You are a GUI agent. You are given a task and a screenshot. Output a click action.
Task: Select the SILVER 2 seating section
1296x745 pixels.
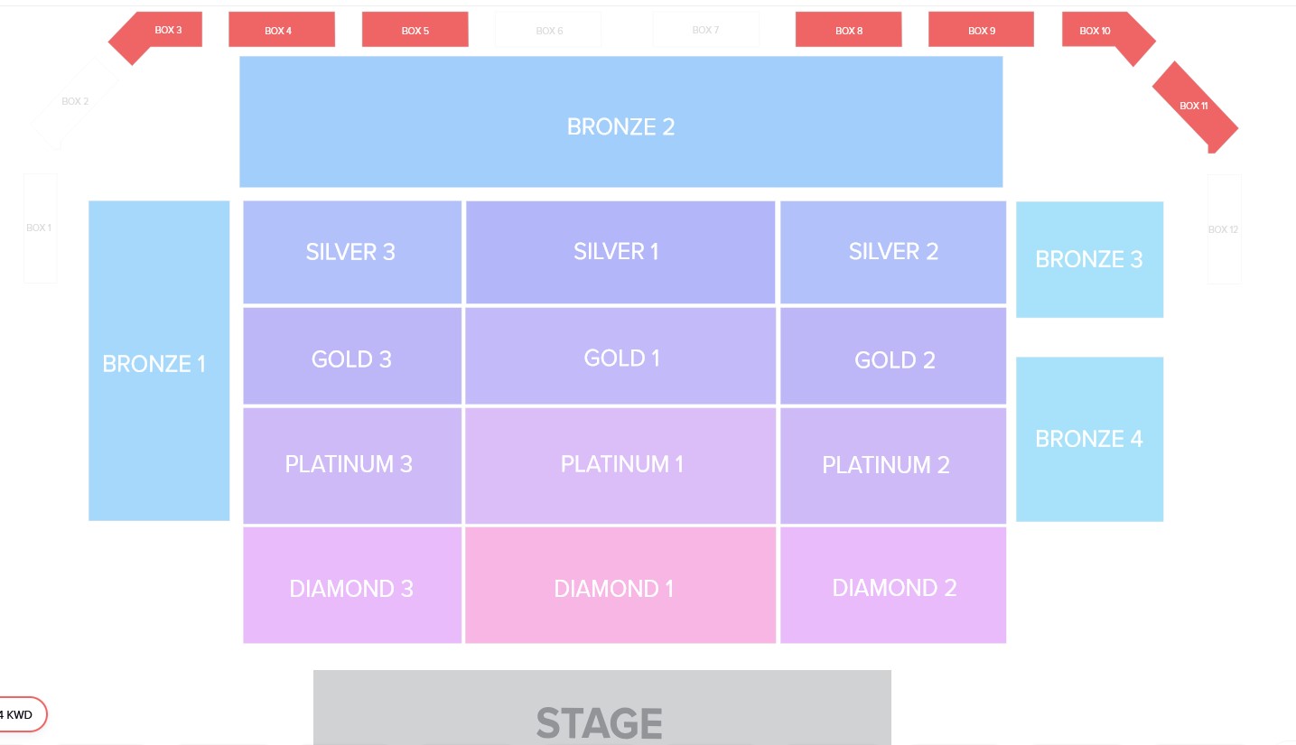pos(893,251)
